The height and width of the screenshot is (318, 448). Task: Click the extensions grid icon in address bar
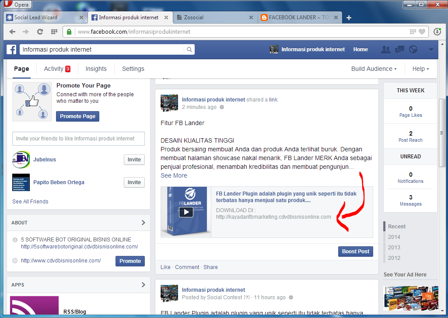pyautogui.click(x=413, y=32)
